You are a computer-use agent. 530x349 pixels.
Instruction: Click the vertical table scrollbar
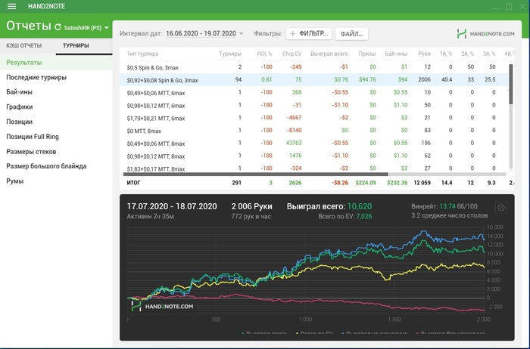[511, 85]
